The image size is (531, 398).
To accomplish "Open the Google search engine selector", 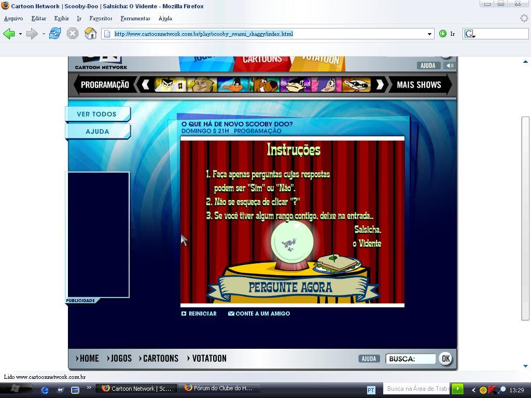I will coord(470,34).
